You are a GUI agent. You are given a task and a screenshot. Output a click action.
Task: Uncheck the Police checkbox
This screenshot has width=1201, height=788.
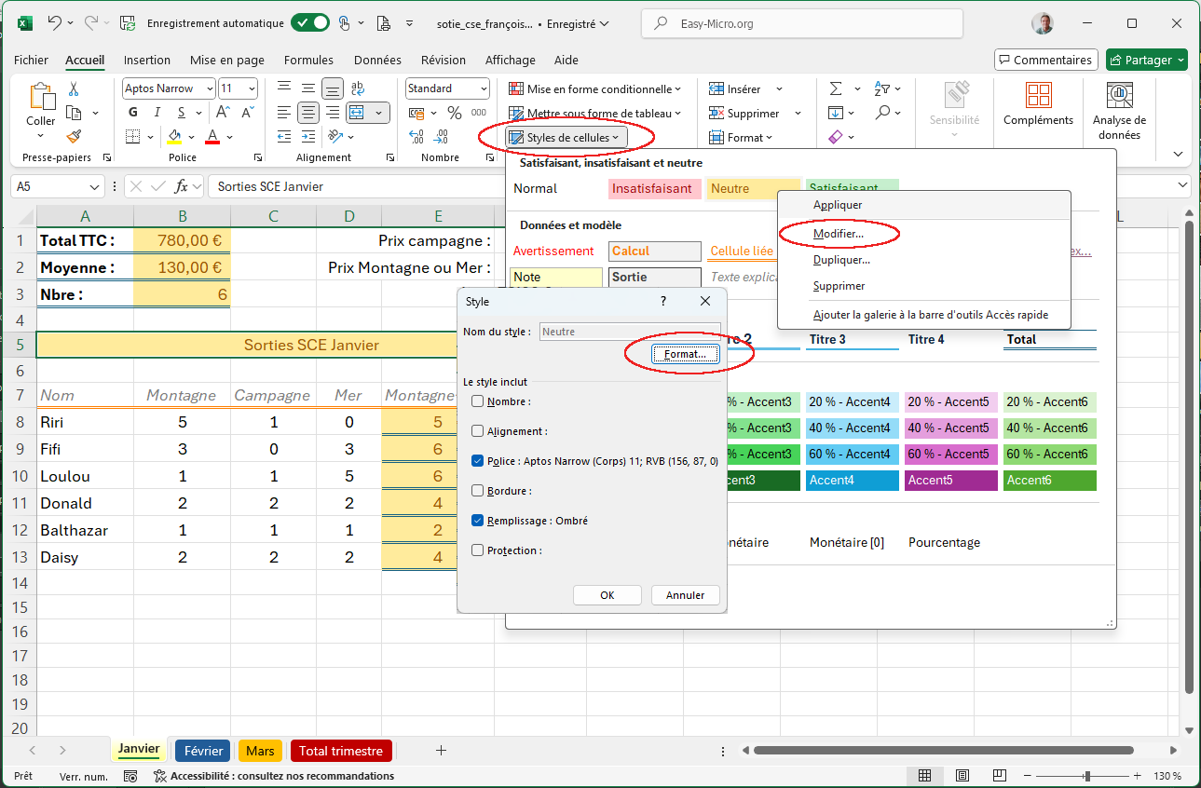pos(478,460)
